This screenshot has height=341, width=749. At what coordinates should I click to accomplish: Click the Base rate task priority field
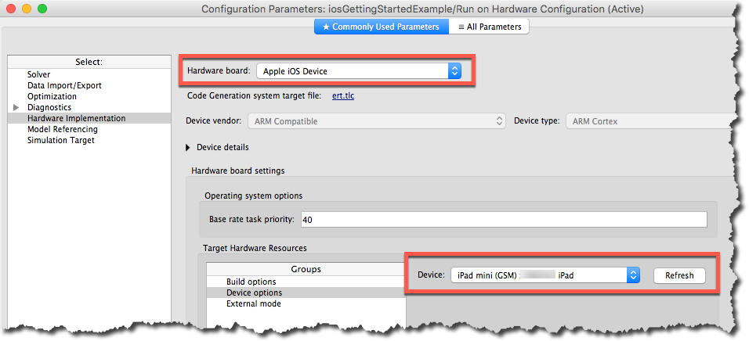(502, 220)
